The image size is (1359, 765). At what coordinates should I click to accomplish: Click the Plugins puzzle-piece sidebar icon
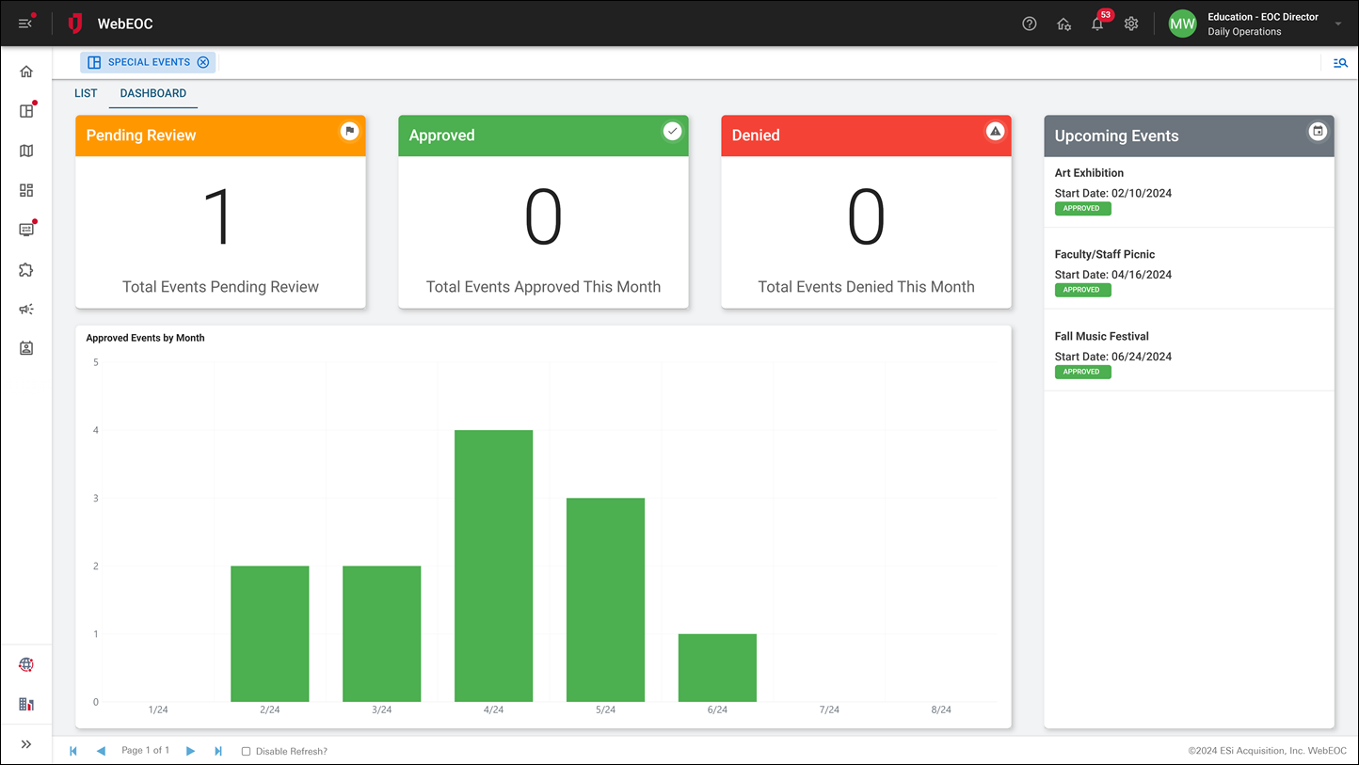[x=25, y=270]
